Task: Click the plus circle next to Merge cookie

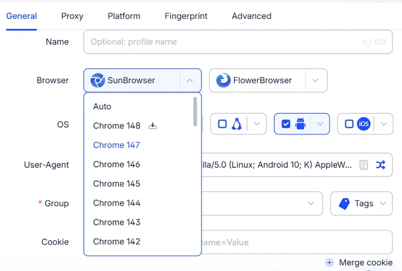Action: click(x=330, y=262)
